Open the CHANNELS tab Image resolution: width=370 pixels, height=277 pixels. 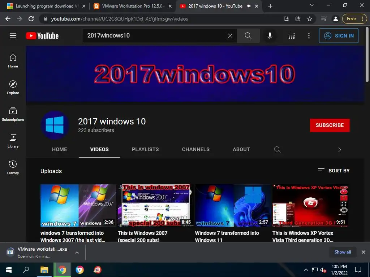point(195,149)
